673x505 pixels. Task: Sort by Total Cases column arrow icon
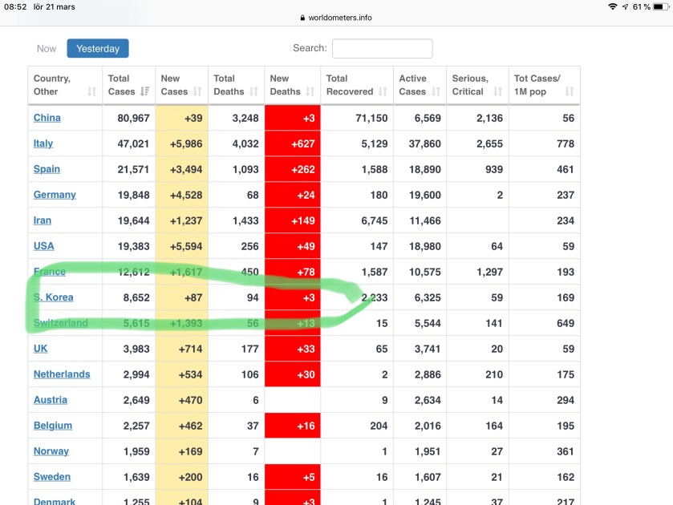pos(144,91)
